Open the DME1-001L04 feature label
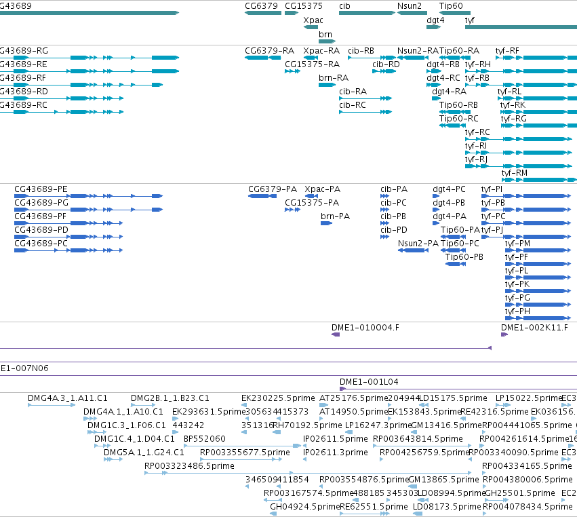The width and height of the screenshot is (577, 517). coord(369,382)
